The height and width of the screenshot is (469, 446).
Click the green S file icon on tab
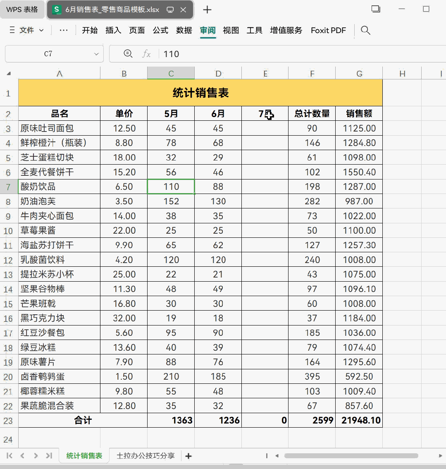pyautogui.click(x=57, y=10)
